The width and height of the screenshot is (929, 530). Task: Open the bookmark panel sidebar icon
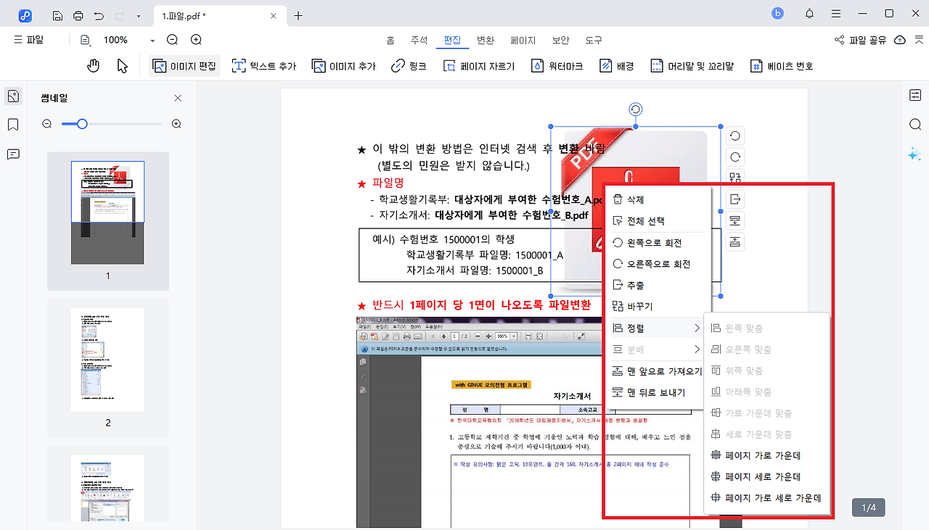pos(12,125)
